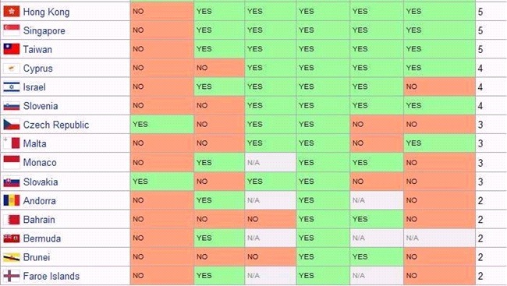Image resolution: width=507 pixels, height=286 pixels.
Task: Open the Bahrain country link
Action: 39,220
